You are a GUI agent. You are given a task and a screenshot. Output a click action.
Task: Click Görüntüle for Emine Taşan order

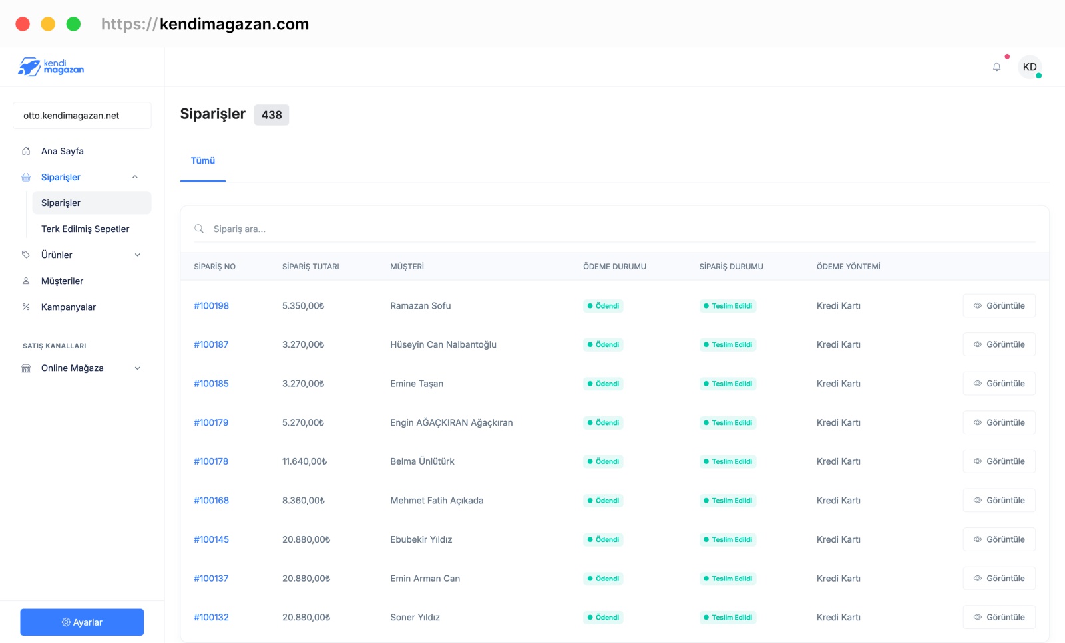click(999, 384)
